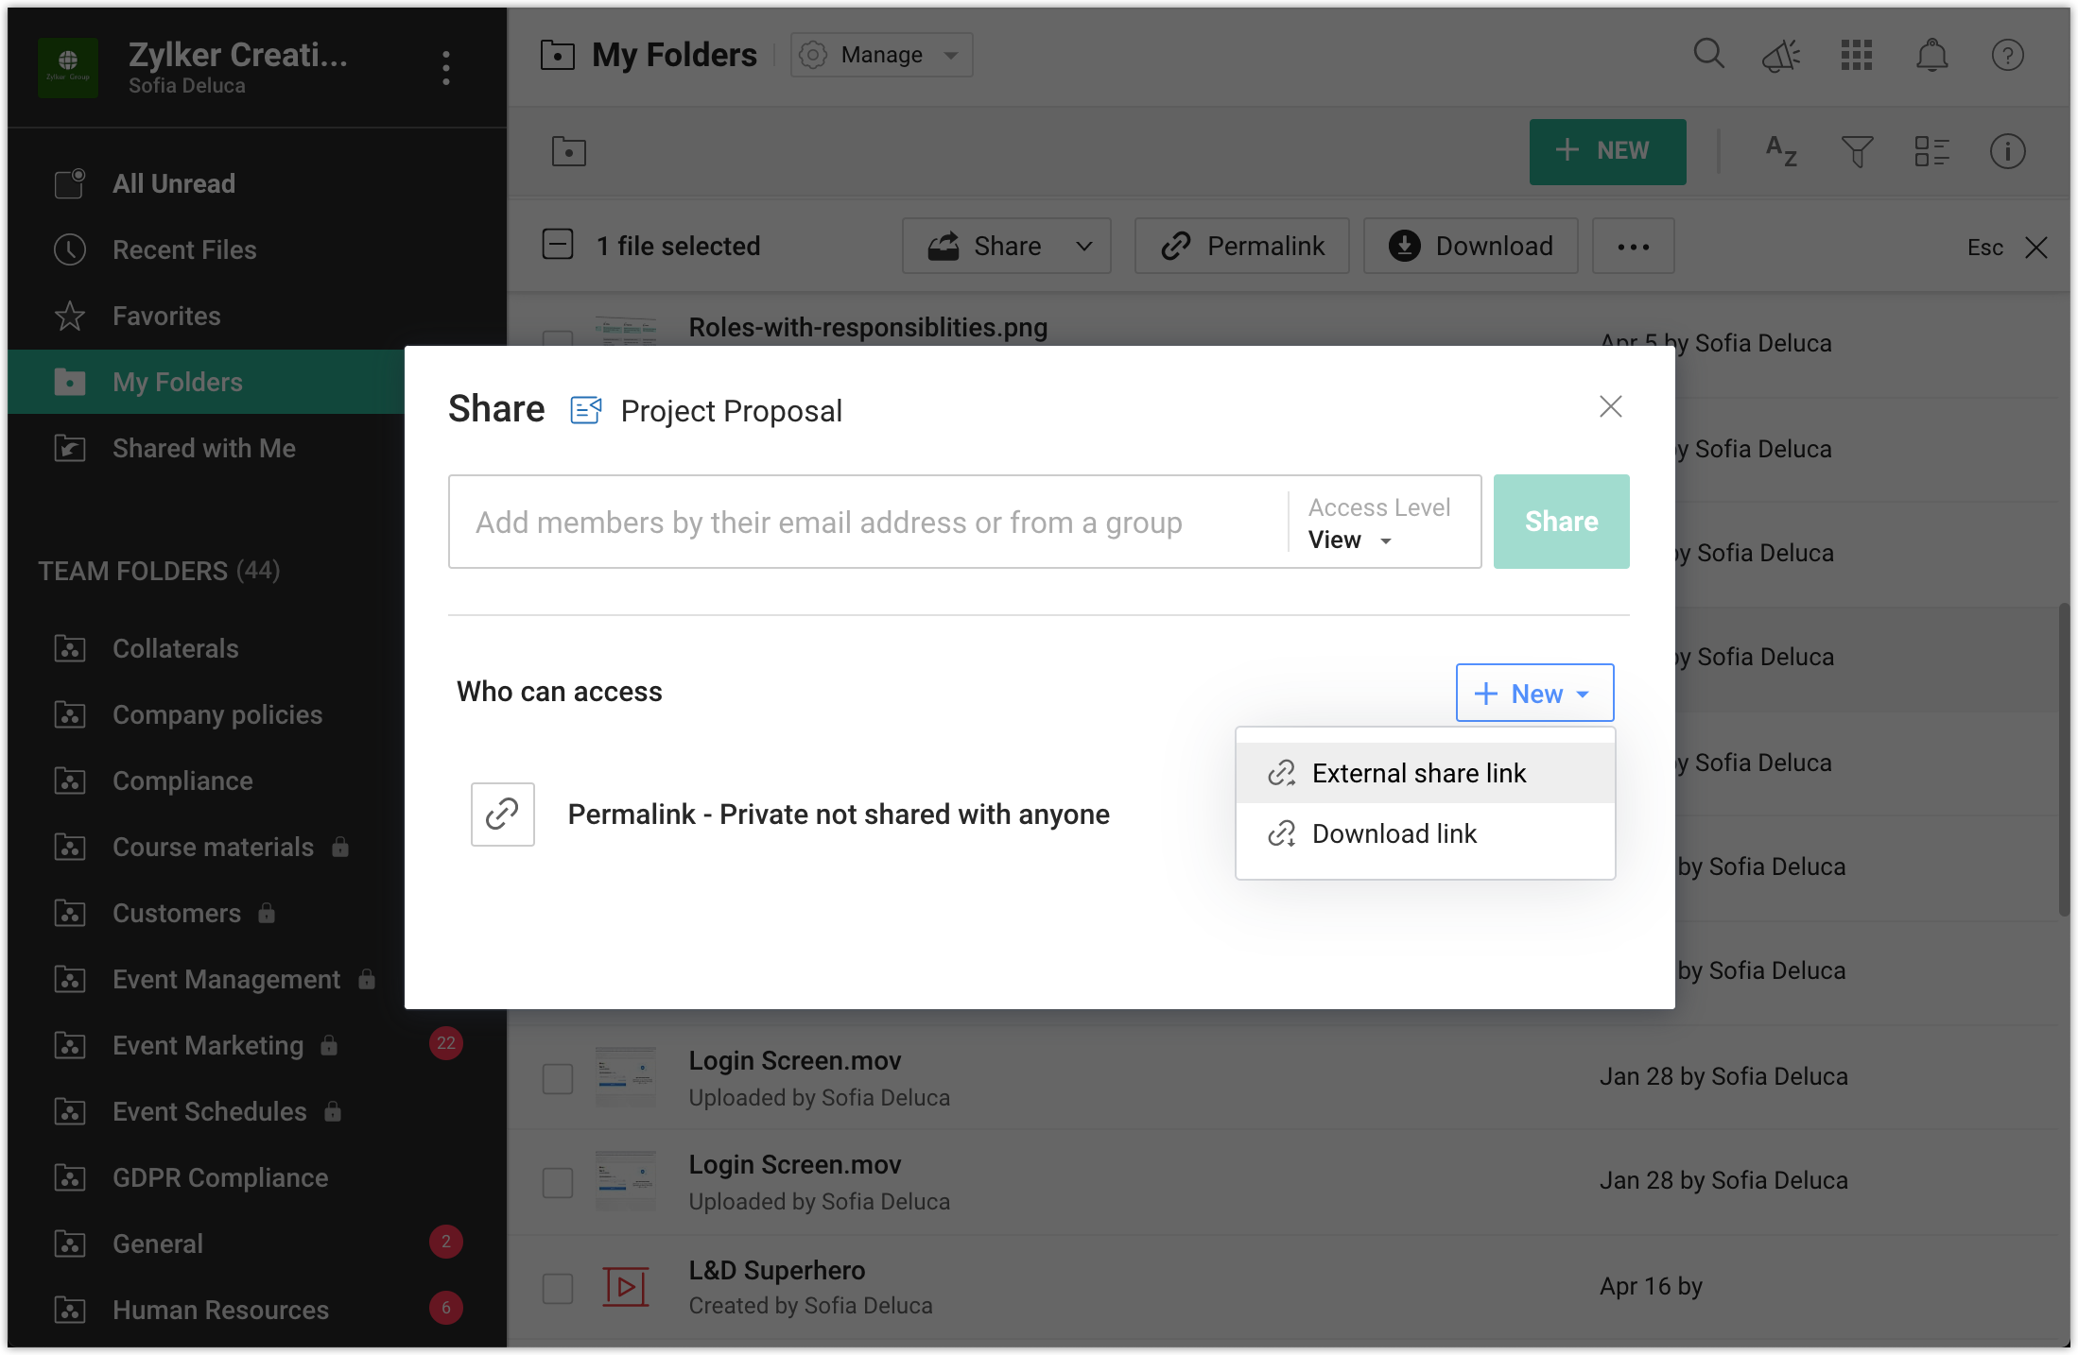Open the apps grid icon
The image size is (2078, 1355).
(1856, 56)
